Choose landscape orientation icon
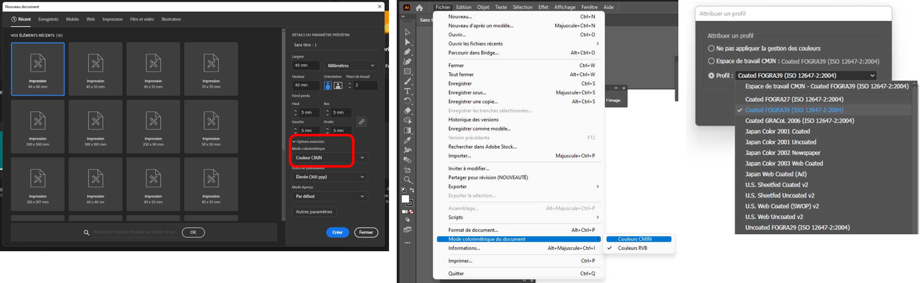Image resolution: width=924 pixels, height=283 pixels. tap(338, 86)
